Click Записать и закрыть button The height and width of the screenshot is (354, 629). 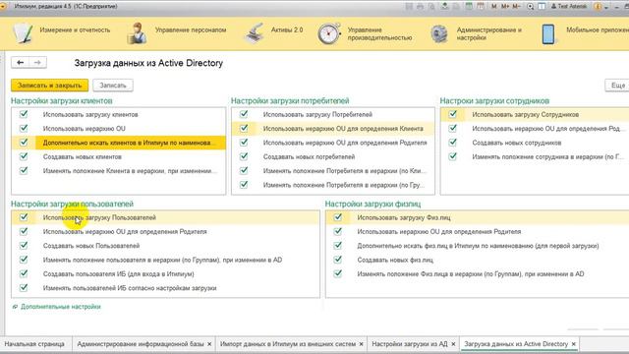(x=50, y=86)
